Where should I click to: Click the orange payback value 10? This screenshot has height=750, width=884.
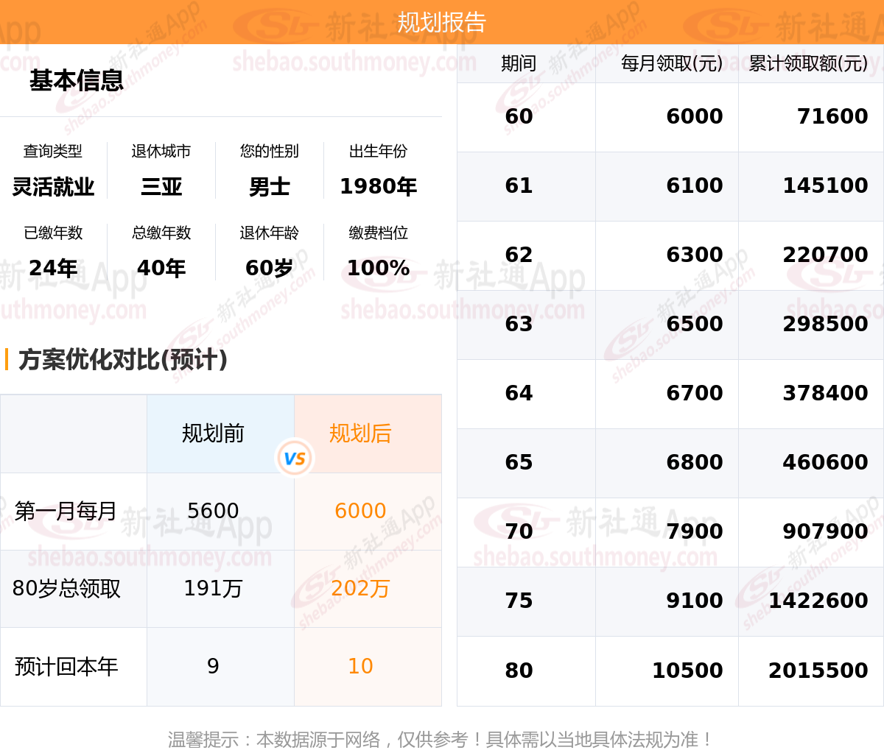click(x=360, y=666)
